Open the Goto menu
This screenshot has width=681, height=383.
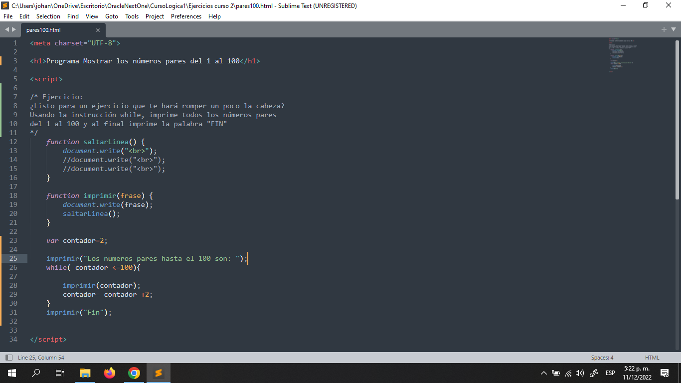(112, 16)
